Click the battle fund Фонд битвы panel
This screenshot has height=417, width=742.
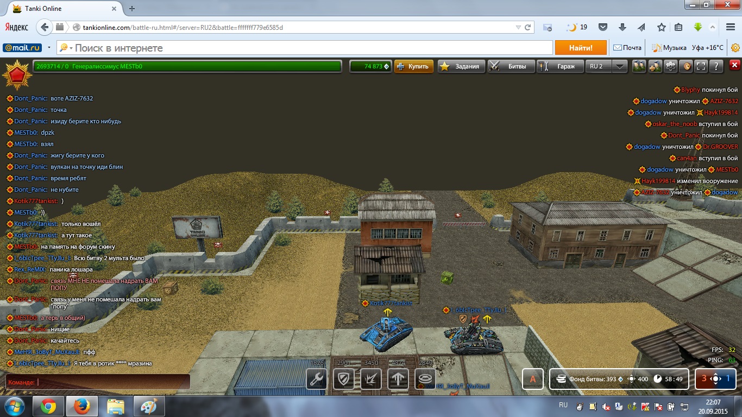(619, 379)
